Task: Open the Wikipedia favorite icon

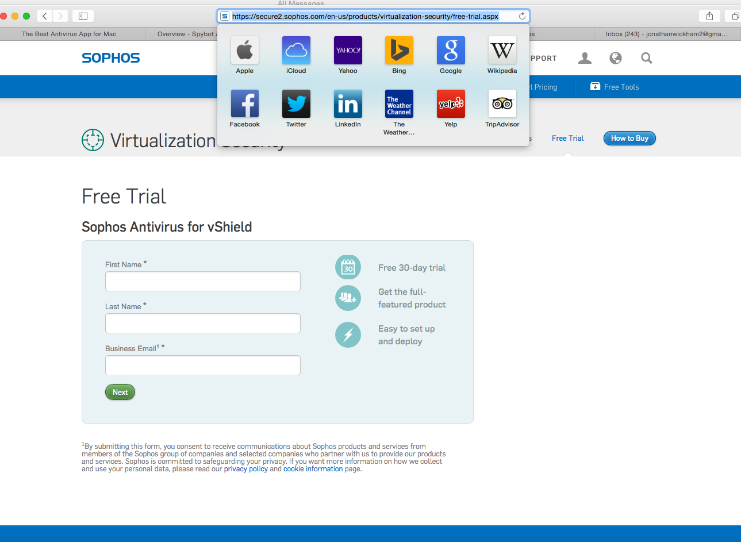Action: [x=502, y=50]
